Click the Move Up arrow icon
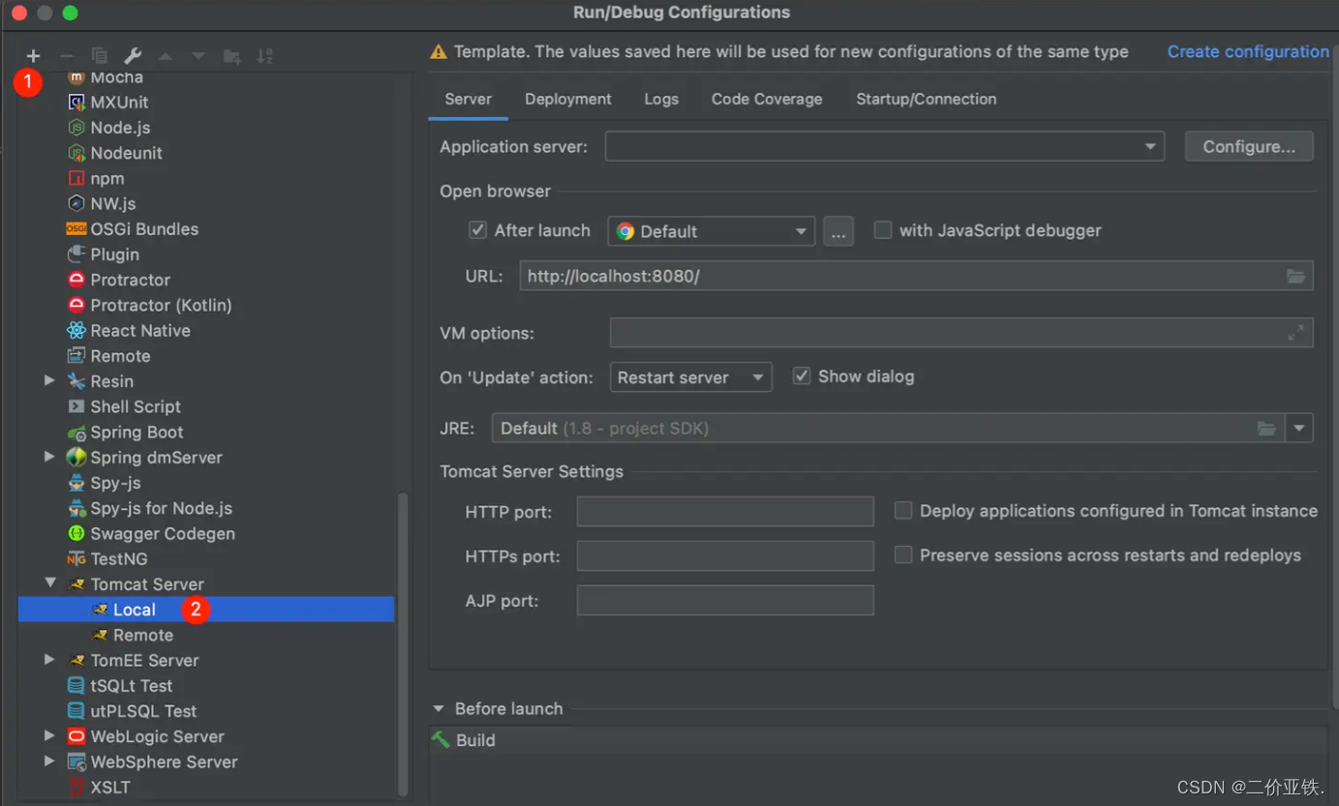Viewport: 1339px width, 806px height. tap(166, 56)
